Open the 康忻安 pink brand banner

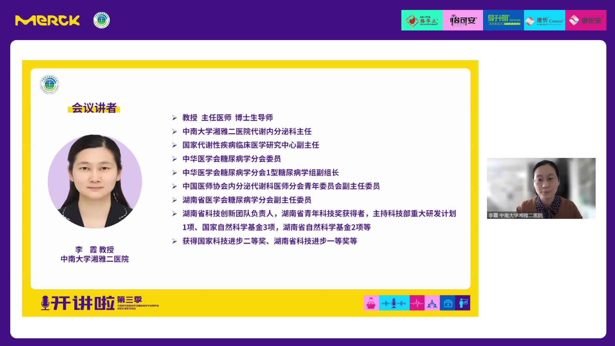coord(586,20)
